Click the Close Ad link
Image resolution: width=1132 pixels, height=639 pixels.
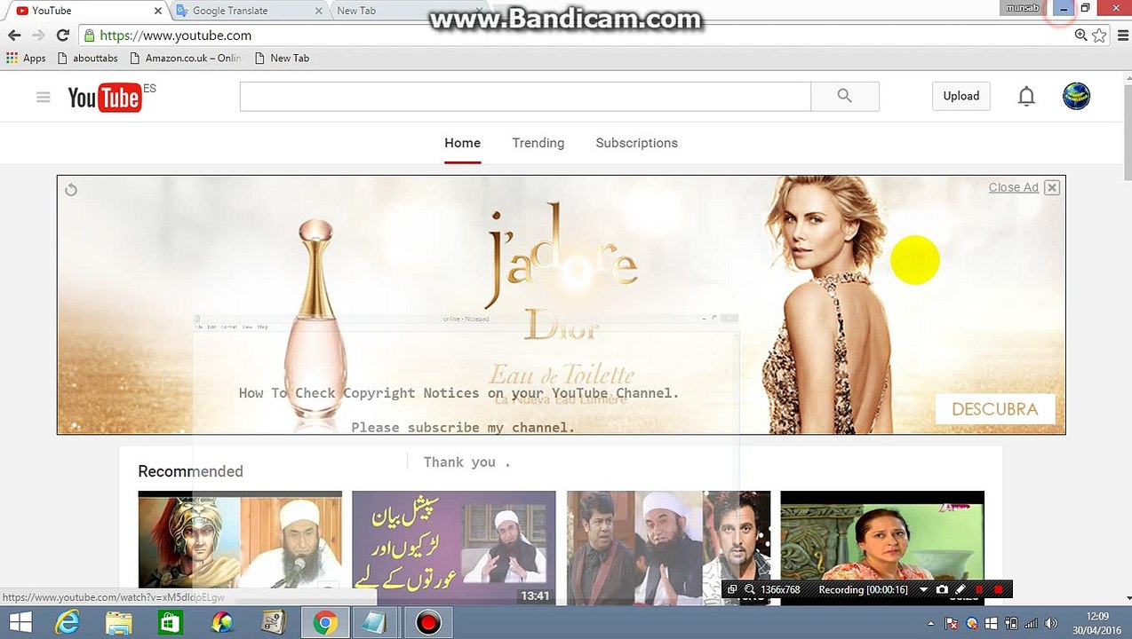tap(1013, 187)
